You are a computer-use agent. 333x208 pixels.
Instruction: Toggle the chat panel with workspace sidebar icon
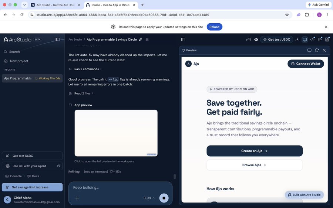(x=183, y=40)
